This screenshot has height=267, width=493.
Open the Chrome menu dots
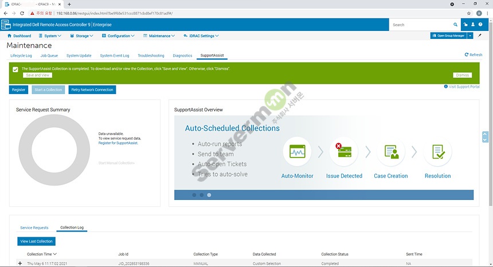488,13
